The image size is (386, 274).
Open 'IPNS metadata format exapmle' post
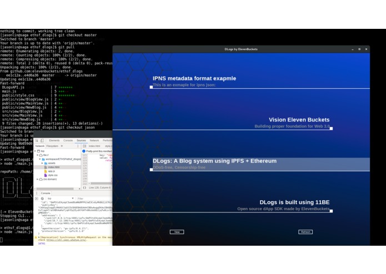point(194,78)
